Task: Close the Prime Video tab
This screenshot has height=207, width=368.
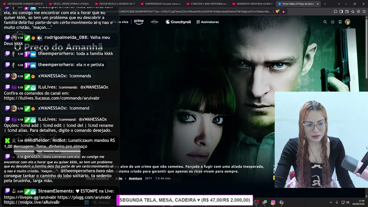Action: [318, 4]
